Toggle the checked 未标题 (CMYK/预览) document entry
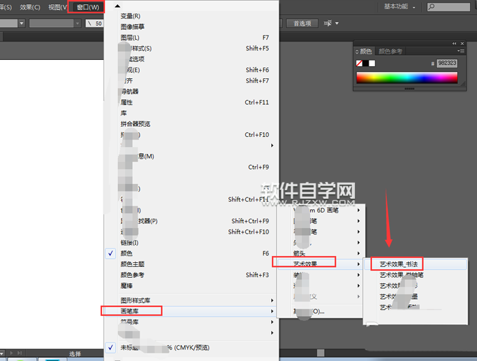 pos(191,347)
